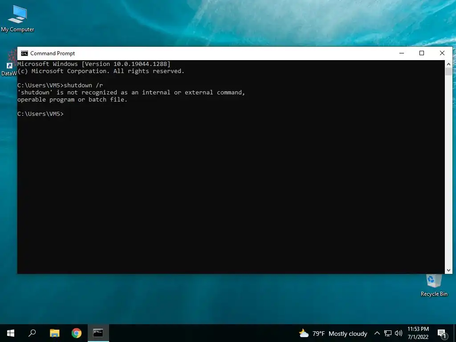Viewport: 456px width, 342px height.
Task: Click scrollbar down arrow in Command Prompt
Action: pyautogui.click(x=448, y=270)
